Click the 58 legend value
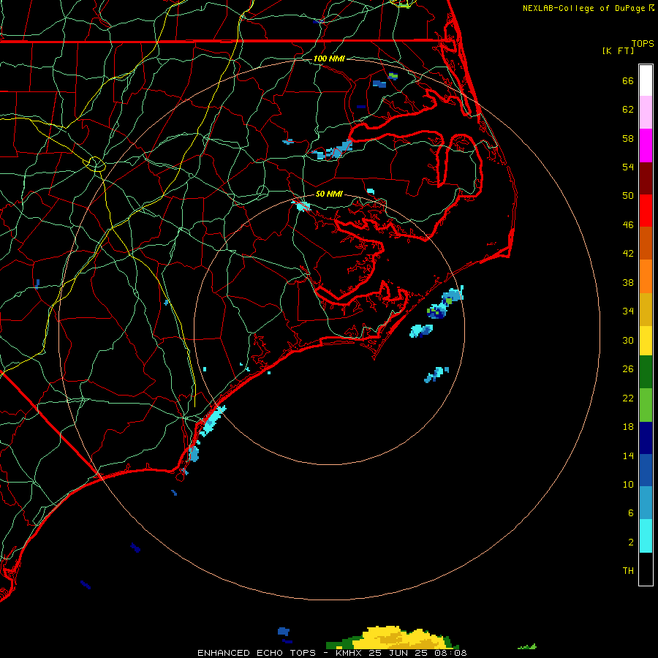The image size is (658, 658). pyautogui.click(x=628, y=138)
